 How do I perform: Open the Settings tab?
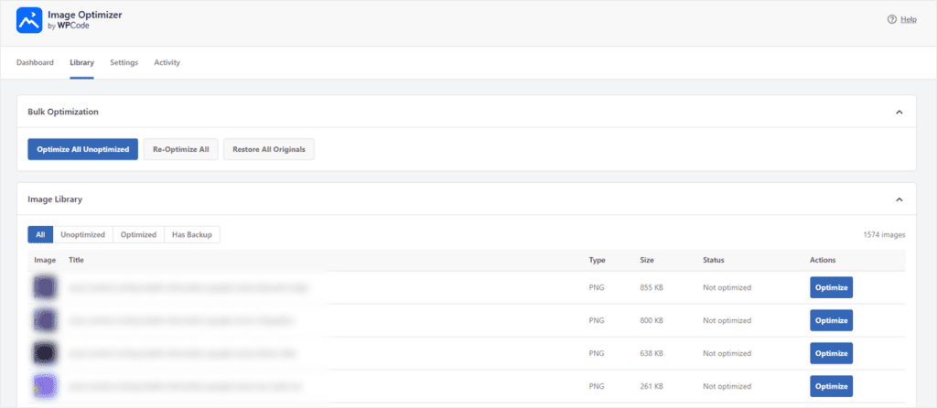(124, 62)
